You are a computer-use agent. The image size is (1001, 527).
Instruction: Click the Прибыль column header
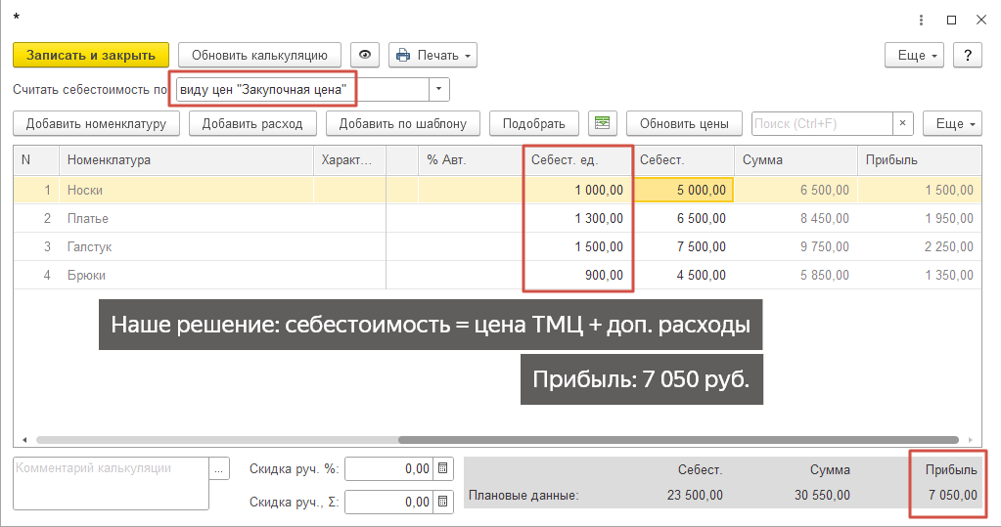coord(919,160)
